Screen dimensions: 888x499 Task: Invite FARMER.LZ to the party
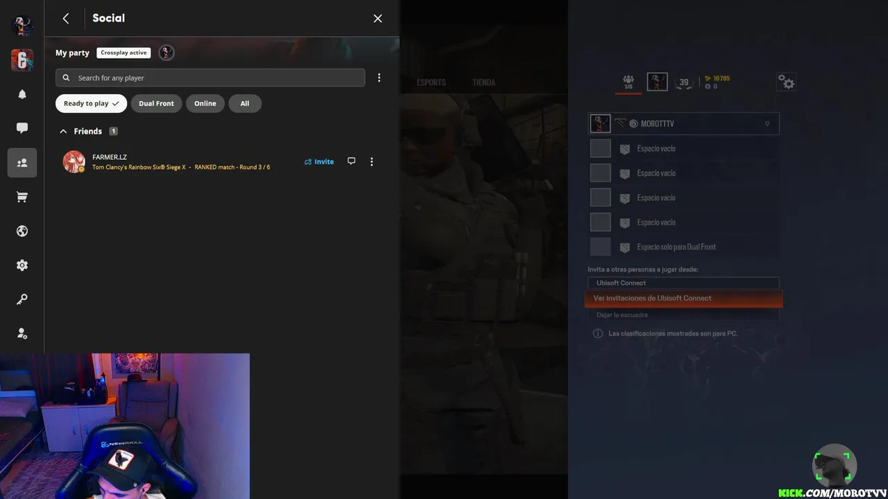(x=319, y=161)
